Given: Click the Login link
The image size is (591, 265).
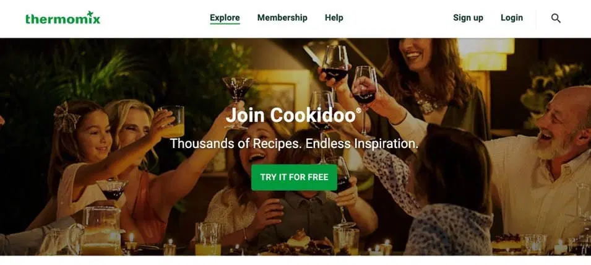Looking at the screenshot, I should [511, 18].
